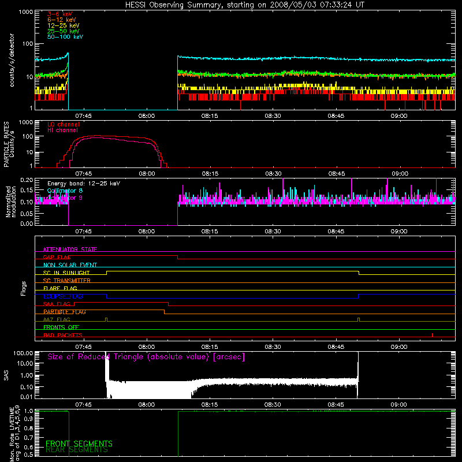Click the 100.00 value on the SAS axis
Screen dimensions: 462x462
23,353
